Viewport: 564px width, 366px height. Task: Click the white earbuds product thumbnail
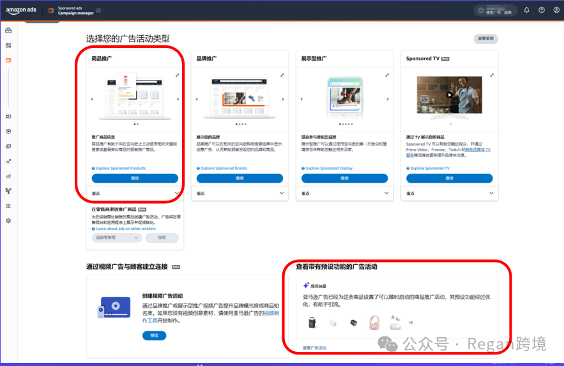(x=395, y=323)
